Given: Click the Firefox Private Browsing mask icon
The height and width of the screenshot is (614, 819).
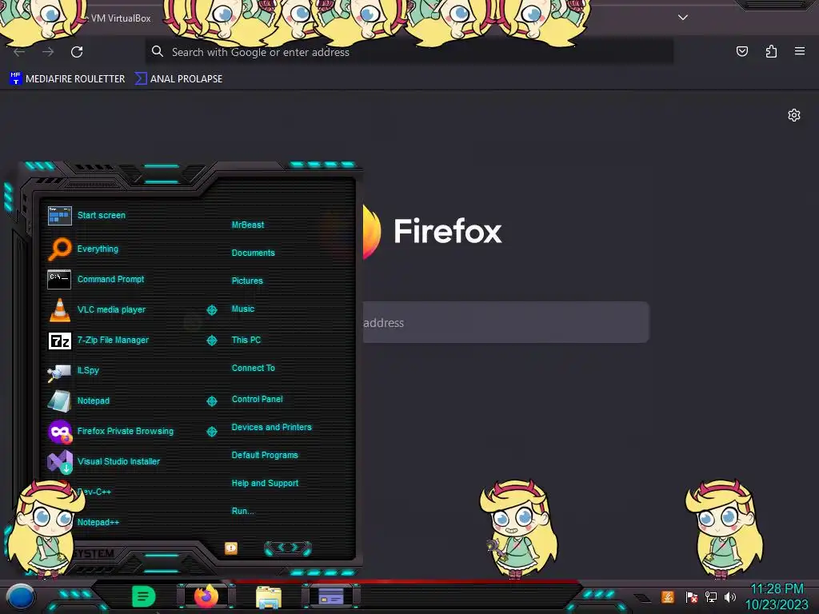Looking at the screenshot, I should 60,431.
